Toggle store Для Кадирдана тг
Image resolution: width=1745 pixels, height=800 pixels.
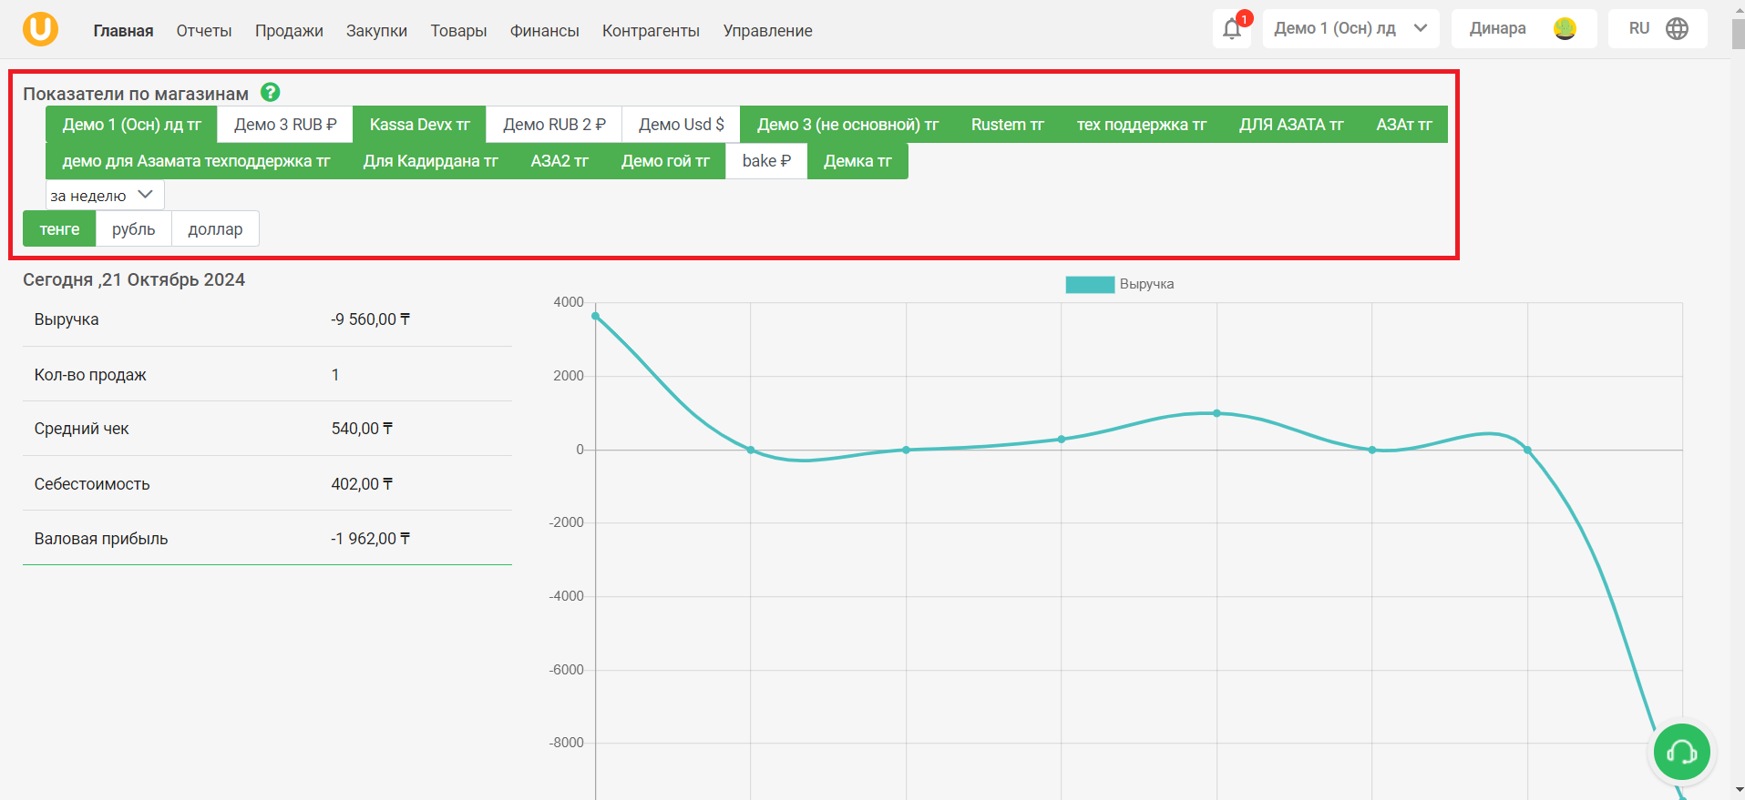point(430,161)
